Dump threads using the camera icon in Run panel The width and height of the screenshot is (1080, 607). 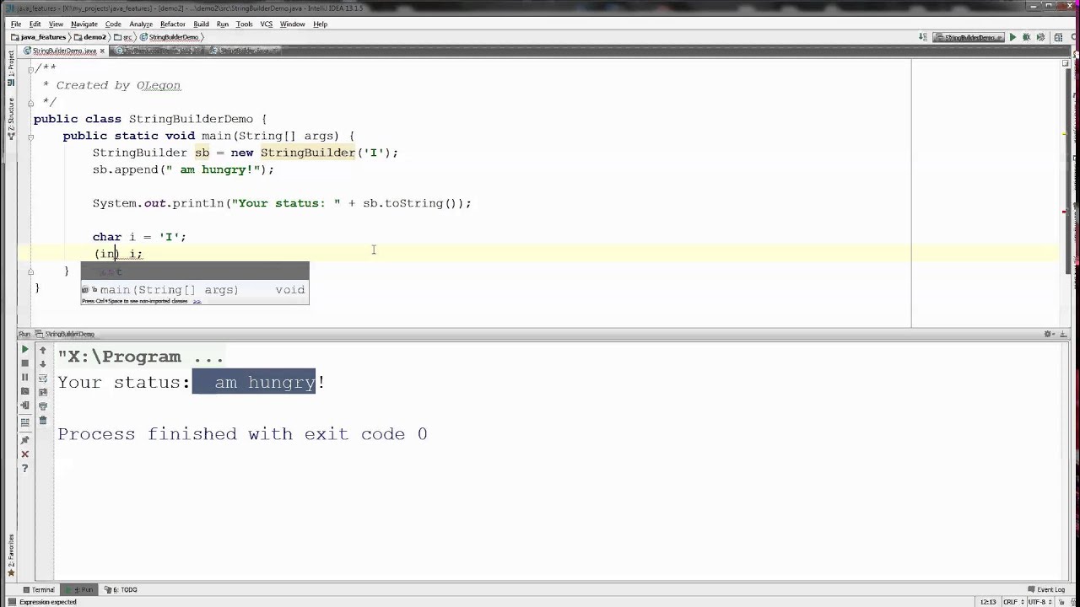point(24,392)
